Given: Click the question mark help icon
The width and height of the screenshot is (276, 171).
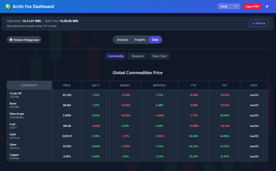Looking at the screenshot, I should (x=11, y=40).
